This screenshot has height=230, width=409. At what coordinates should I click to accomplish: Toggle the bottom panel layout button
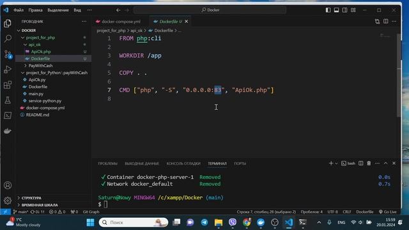coord(337,10)
